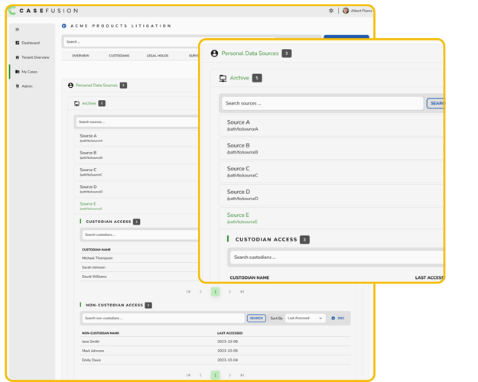Collapse Source E in main window
The width and height of the screenshot is (478, 382).
(136, 206)
